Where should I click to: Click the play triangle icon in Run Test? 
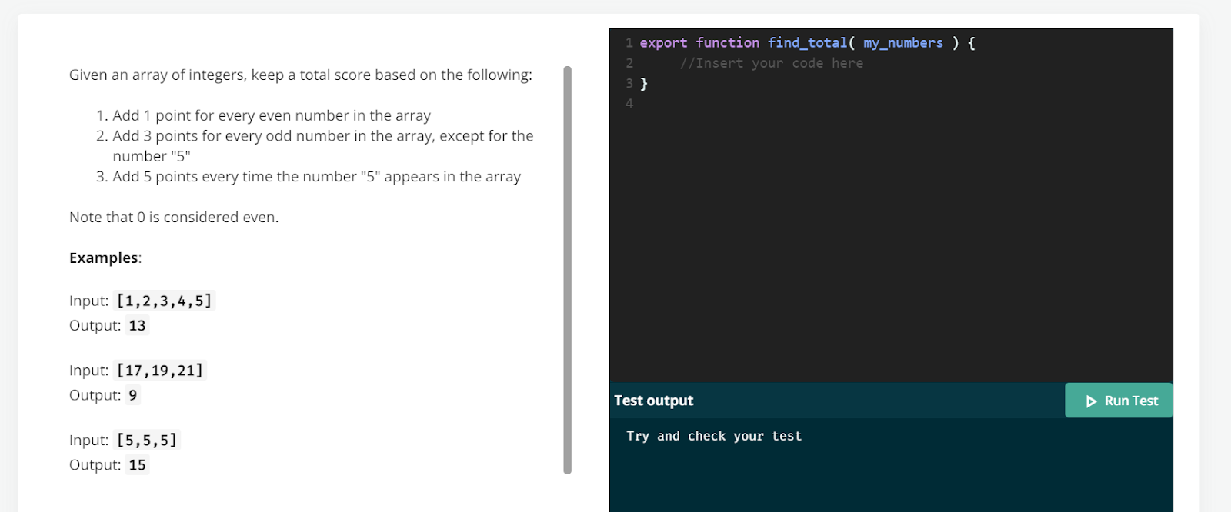[1091, 401]
